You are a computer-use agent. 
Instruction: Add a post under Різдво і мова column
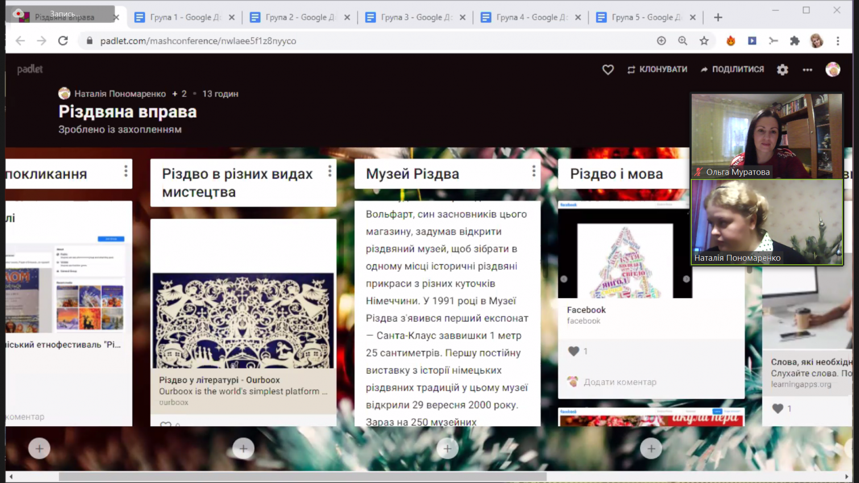pyautogui.click(x=651, y=449)
